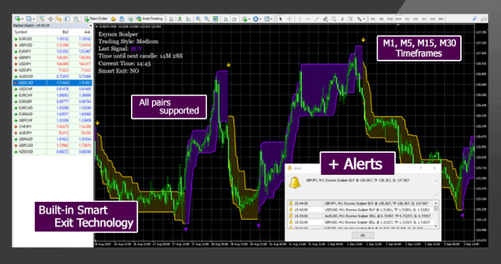This screenshot has width=501, height=264.
Task: Switch chart to line chart style
Action: tap(188, 19)
